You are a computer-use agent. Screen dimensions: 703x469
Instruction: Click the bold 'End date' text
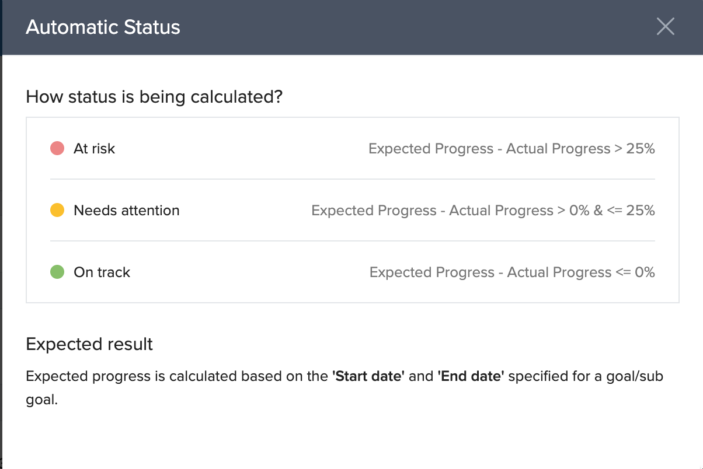[x=471, y=376]
